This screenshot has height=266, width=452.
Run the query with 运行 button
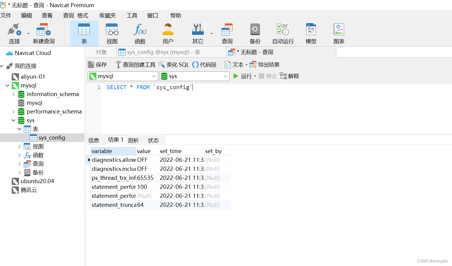243,76
